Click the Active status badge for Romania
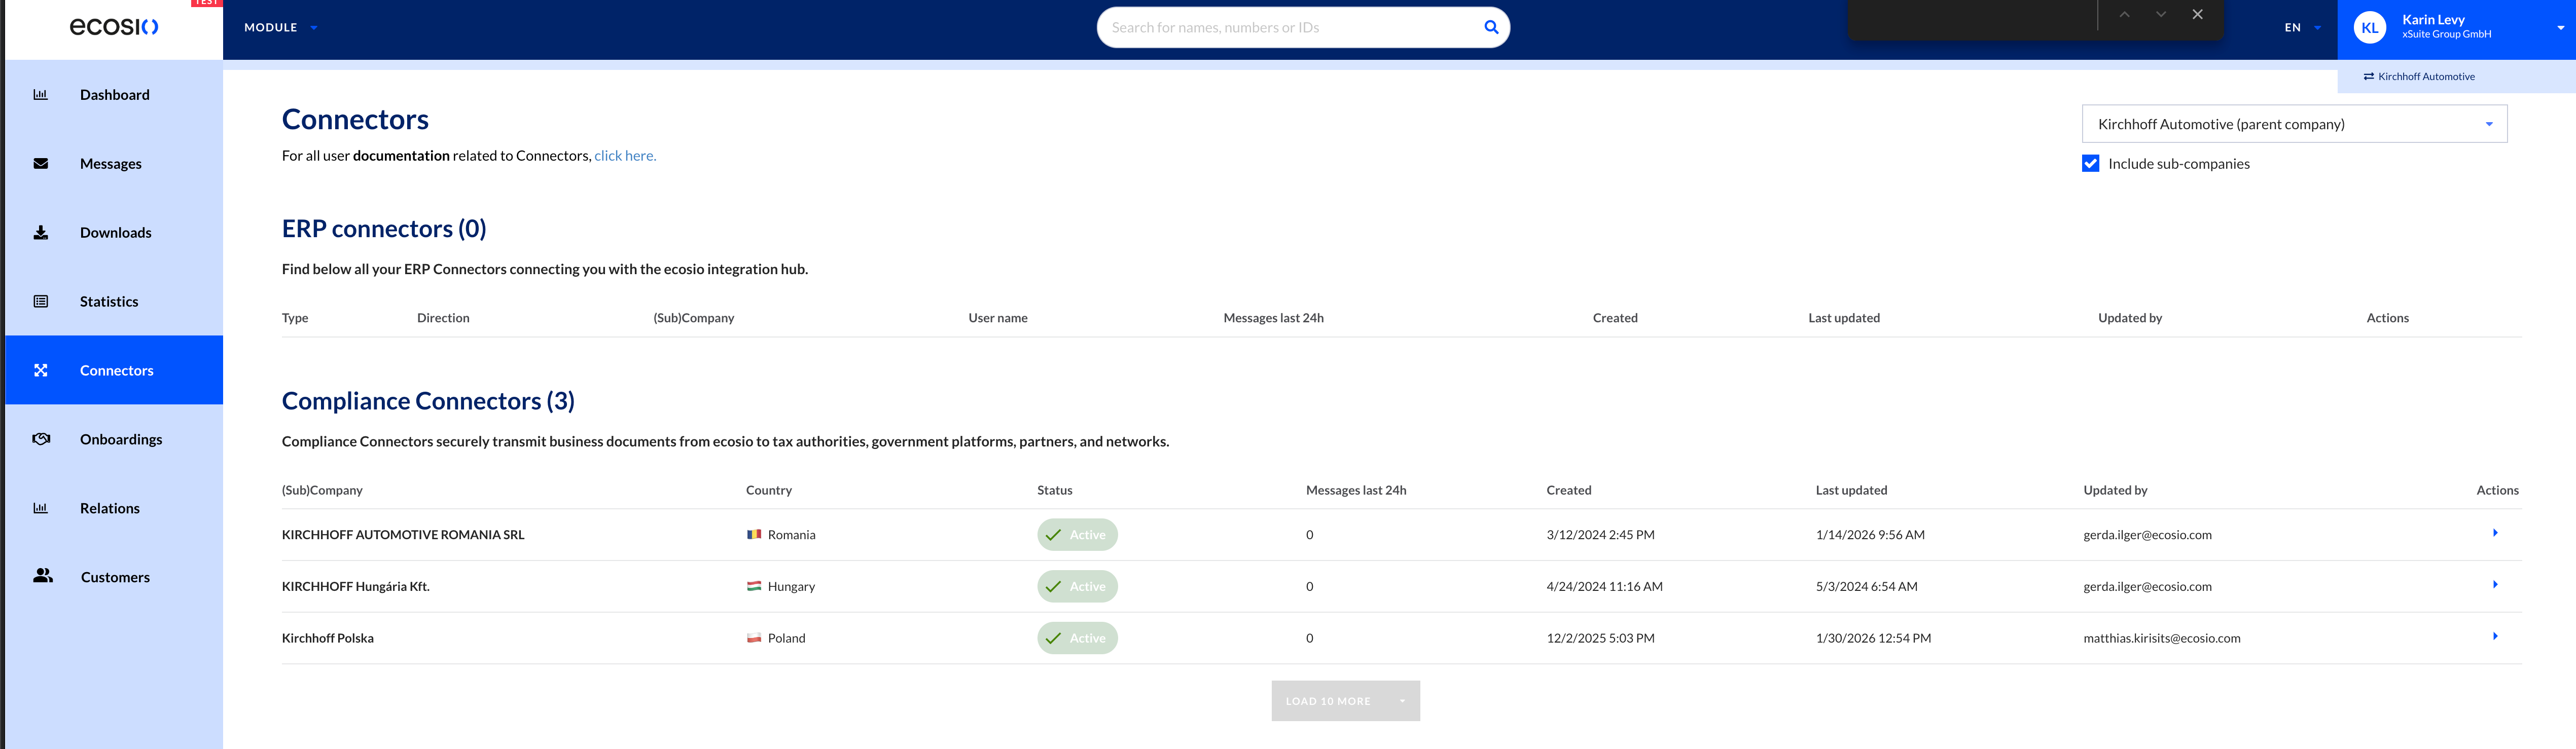Viewport: 2576px width, 749px height. (1077, 535)
